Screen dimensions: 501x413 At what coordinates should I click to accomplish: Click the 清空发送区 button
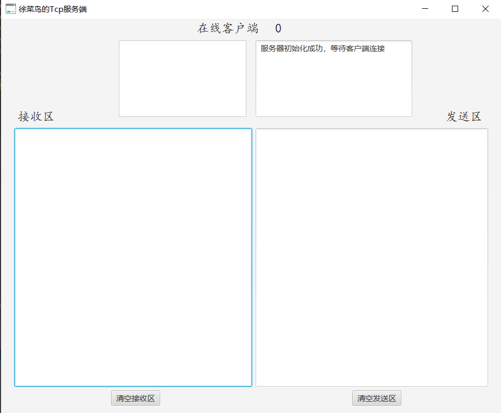coord(377,398)
